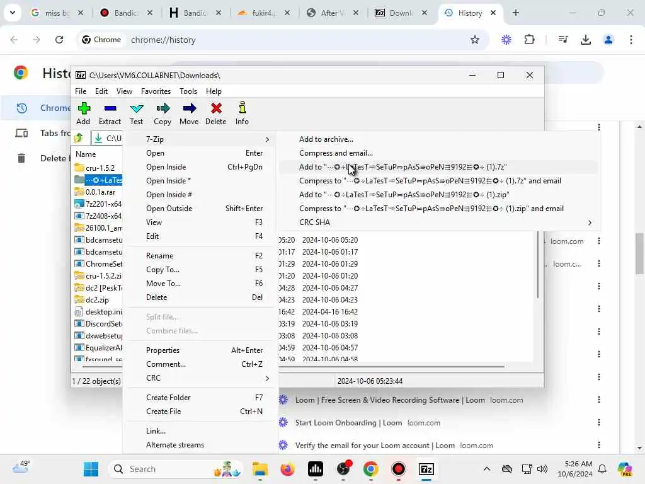Click the volume icon in system tray
645x484 pixels.
pos(542,469)
